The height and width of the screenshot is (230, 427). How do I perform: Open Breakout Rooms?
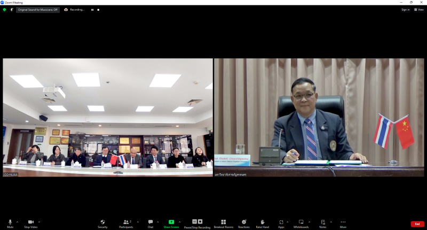224,223
